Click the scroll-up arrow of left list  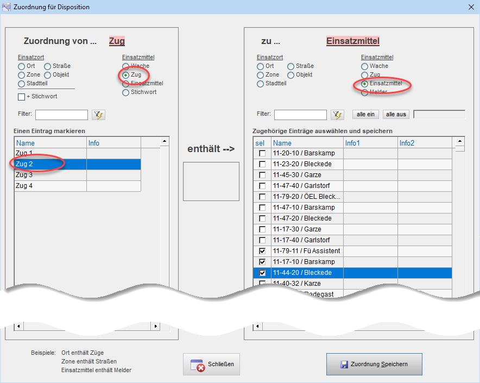[165, 142]
